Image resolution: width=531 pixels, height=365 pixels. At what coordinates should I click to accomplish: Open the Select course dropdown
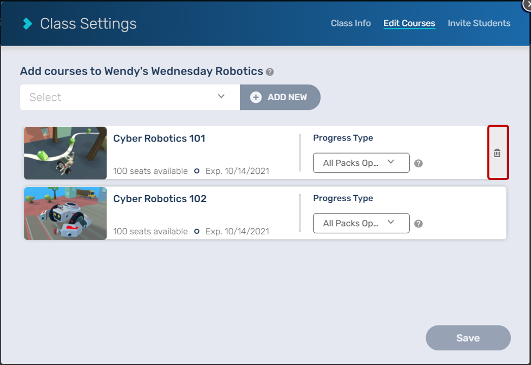coord(129,97)
